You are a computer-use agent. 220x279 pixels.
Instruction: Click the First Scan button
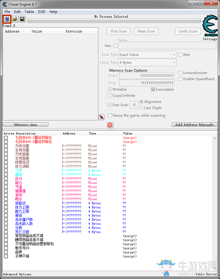click(x=119, y=31)
